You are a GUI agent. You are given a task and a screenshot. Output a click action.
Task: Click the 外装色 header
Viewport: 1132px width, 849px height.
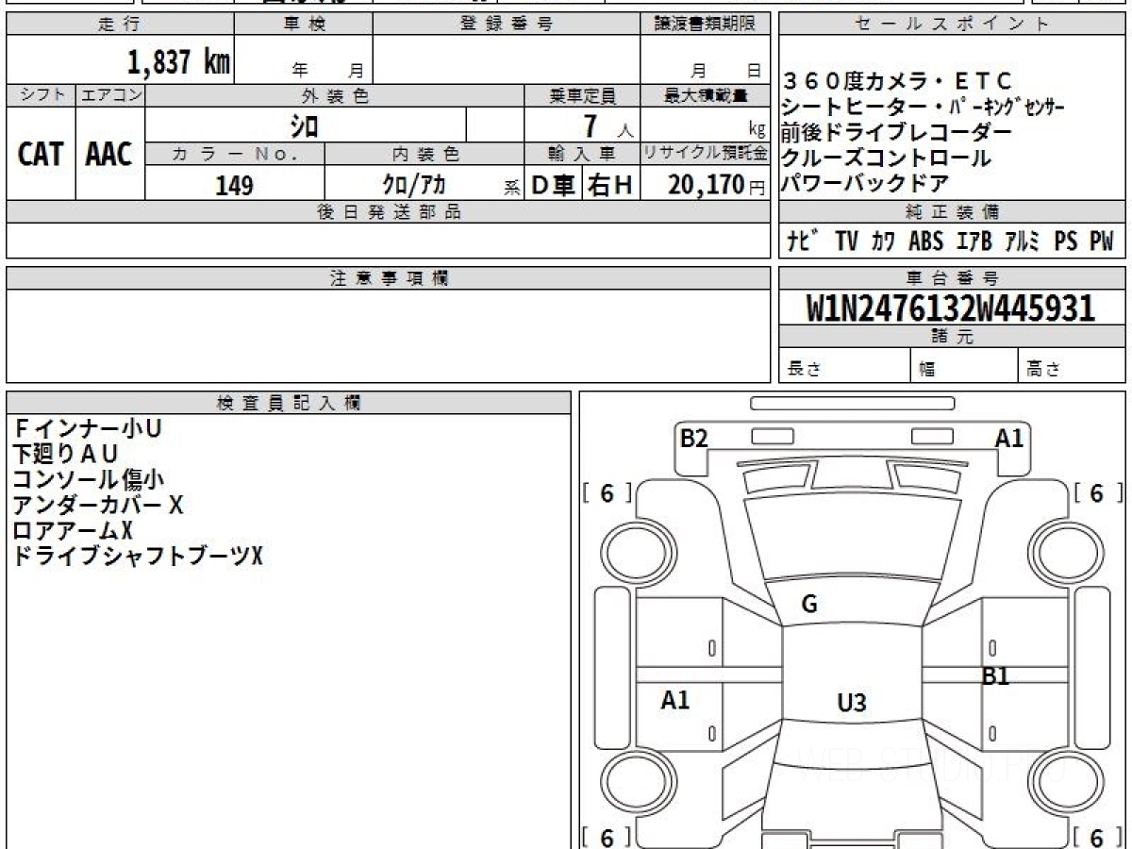335,95
